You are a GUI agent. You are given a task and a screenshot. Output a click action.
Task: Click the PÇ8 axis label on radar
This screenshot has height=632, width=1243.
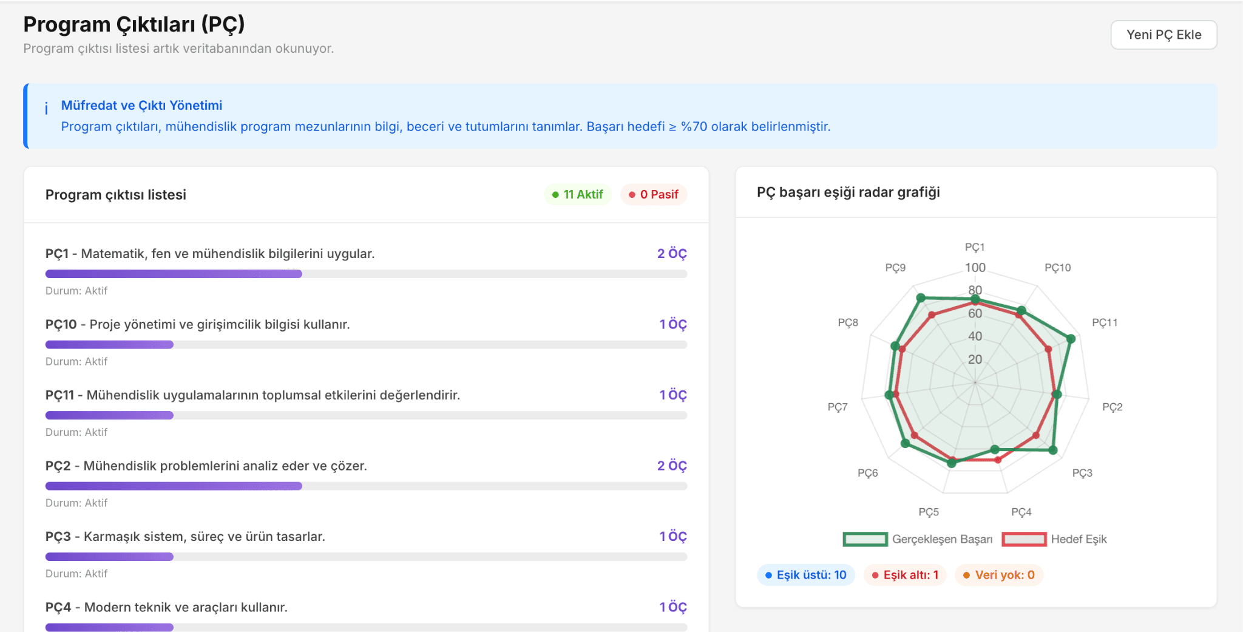(x=848, y=323)
